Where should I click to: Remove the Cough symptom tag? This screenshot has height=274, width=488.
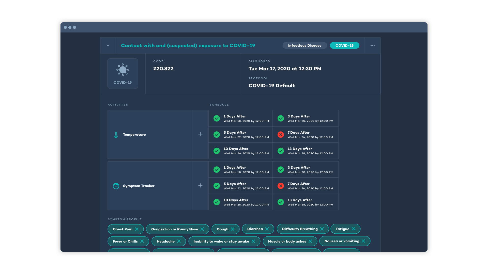[233, 229]
